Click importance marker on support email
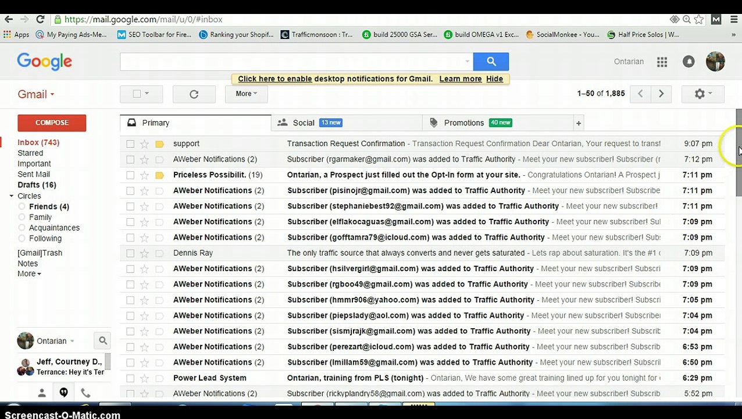 click(x=159, y=144)
